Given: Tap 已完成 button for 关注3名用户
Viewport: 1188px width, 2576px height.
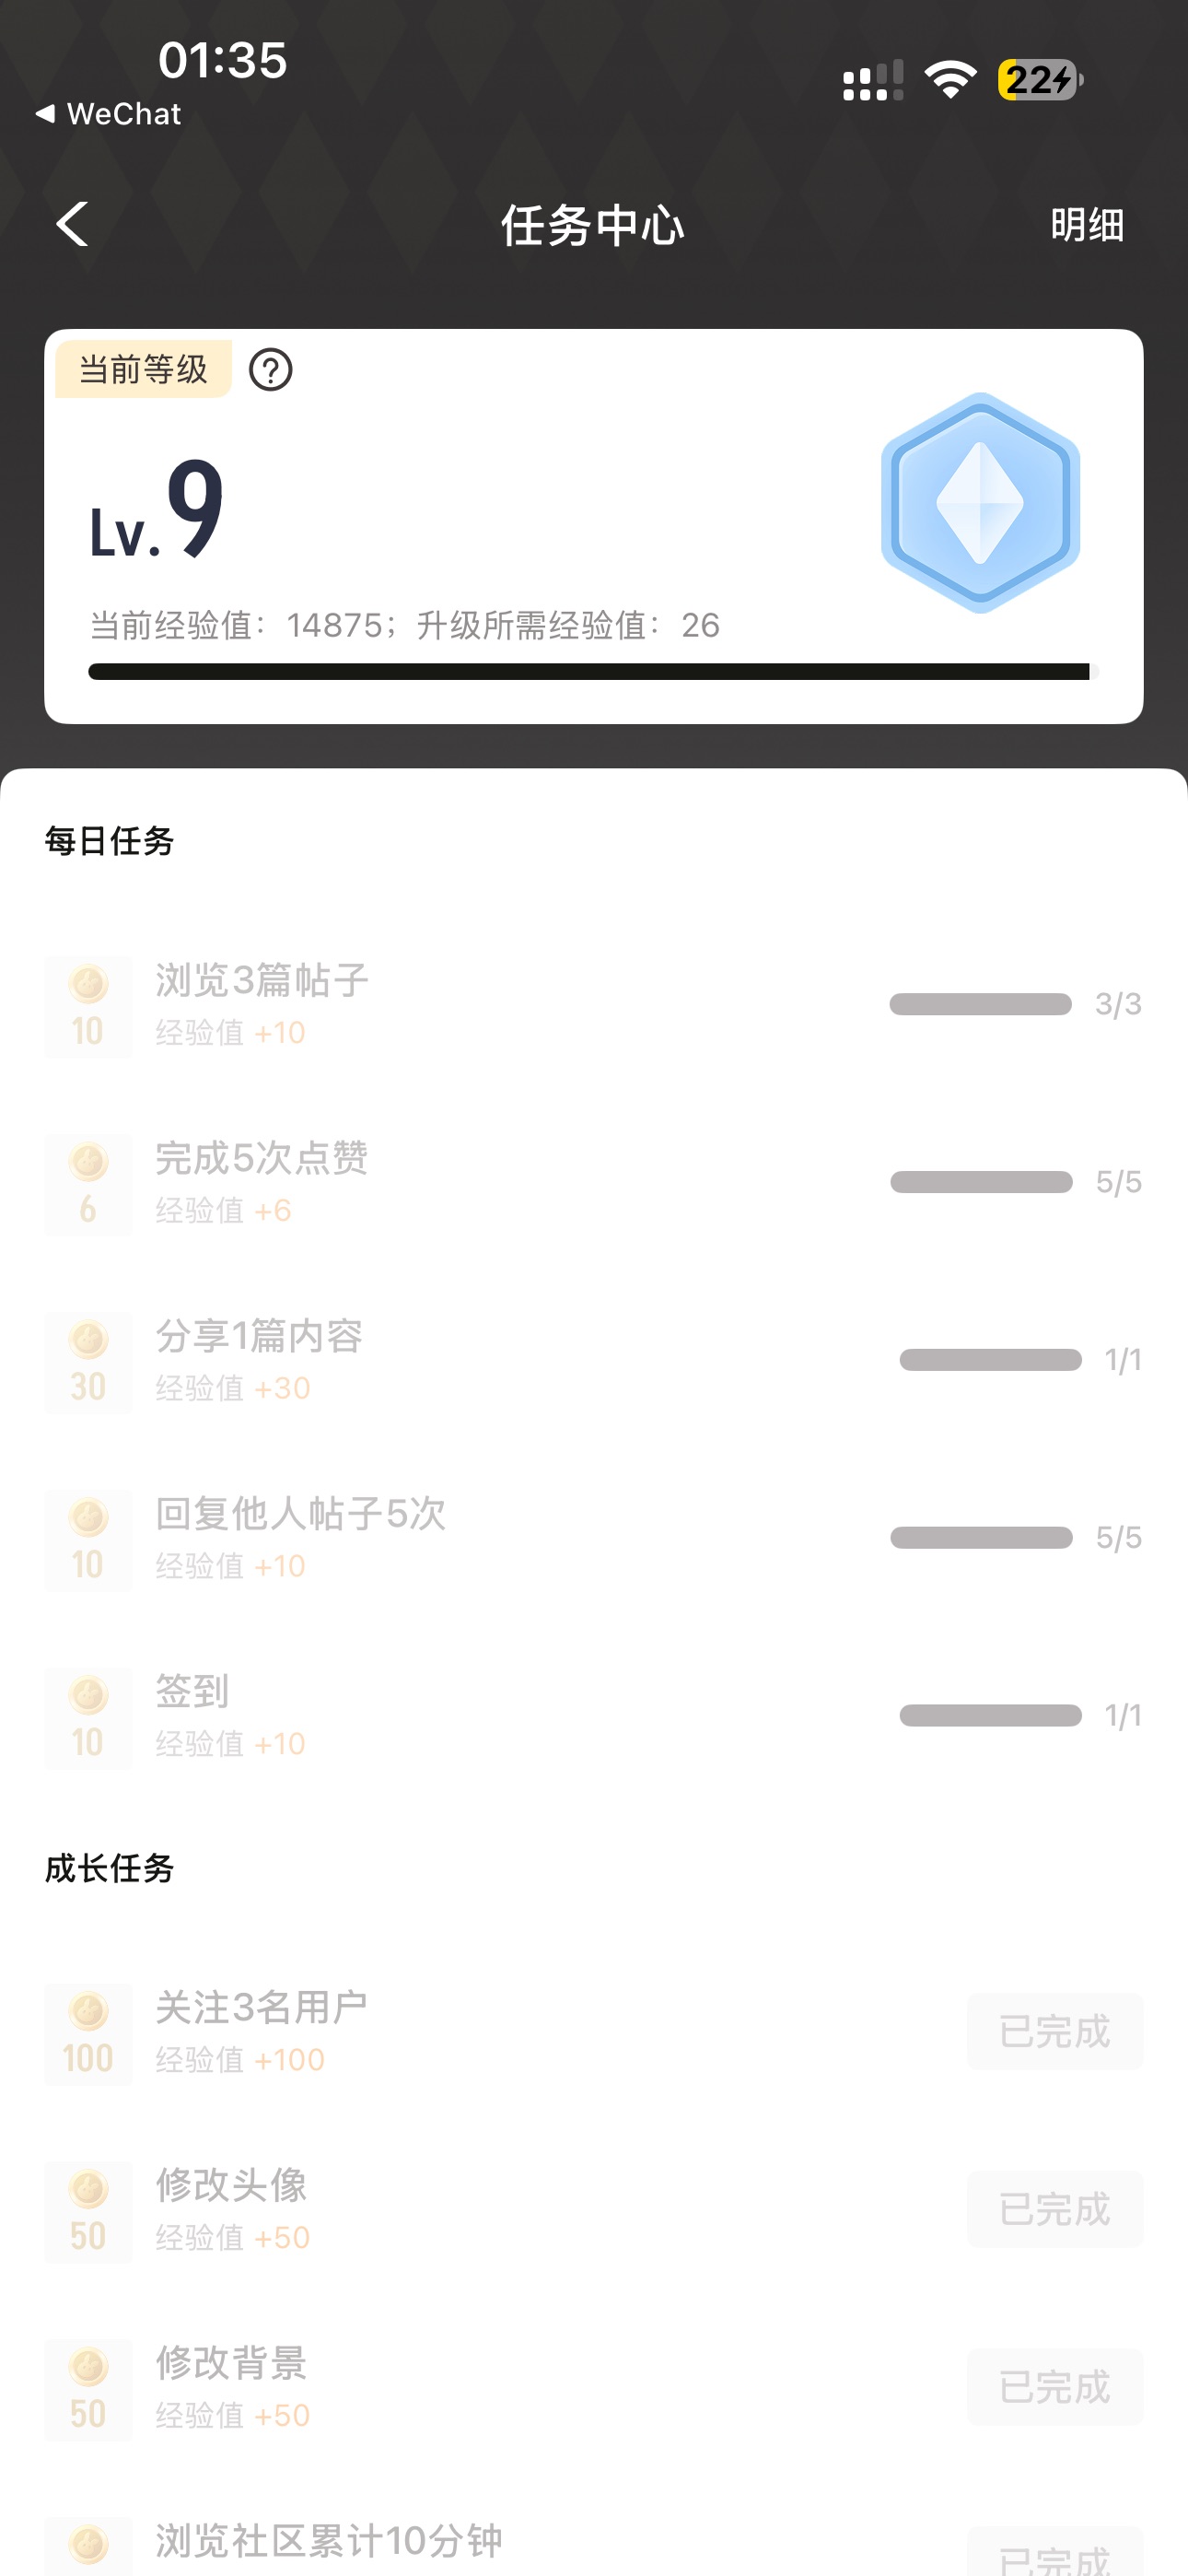Looking at the screenshot, I should click(1054, 2031).
